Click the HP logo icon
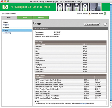Viewport: 112px width, 108px height. pos(5,7)
